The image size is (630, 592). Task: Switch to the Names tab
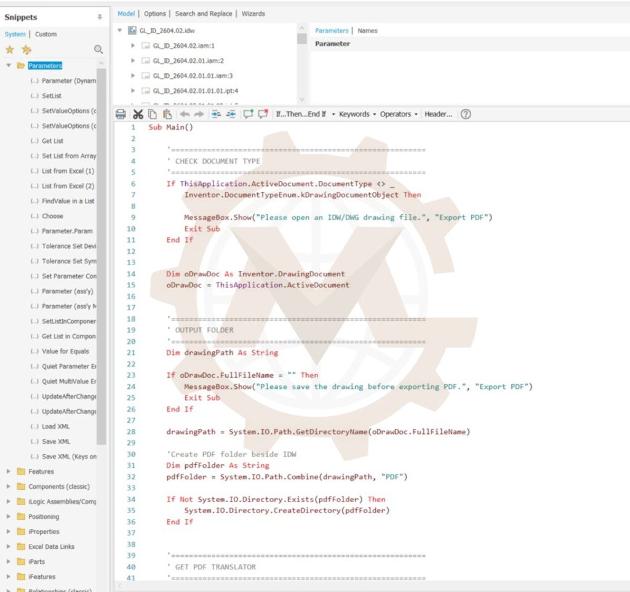[x=367, y=31]
